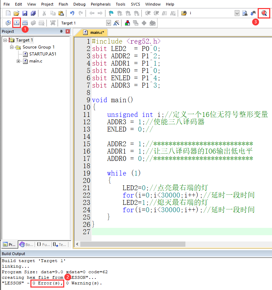Click the Download to flash LOAD icon

[53, 23]
